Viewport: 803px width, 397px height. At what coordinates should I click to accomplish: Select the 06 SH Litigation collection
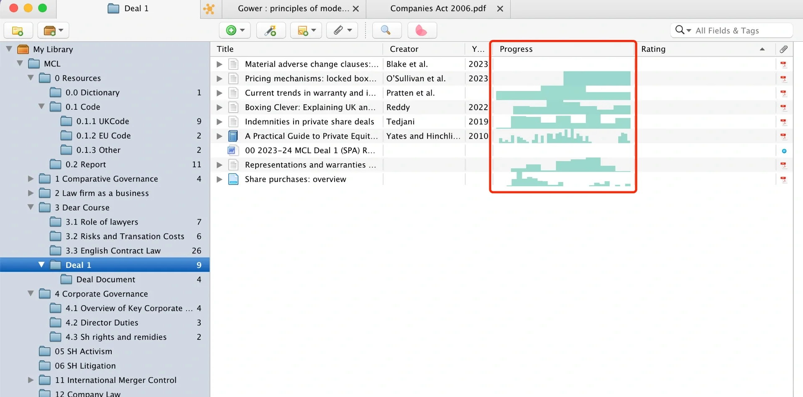pyautogui.click(x=105, y=366)
